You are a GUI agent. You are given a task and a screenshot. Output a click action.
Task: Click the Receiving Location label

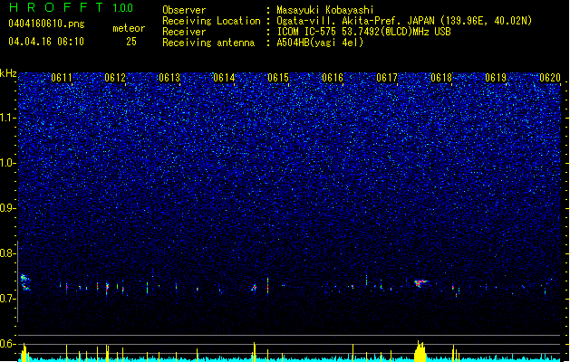pos(211,21)
